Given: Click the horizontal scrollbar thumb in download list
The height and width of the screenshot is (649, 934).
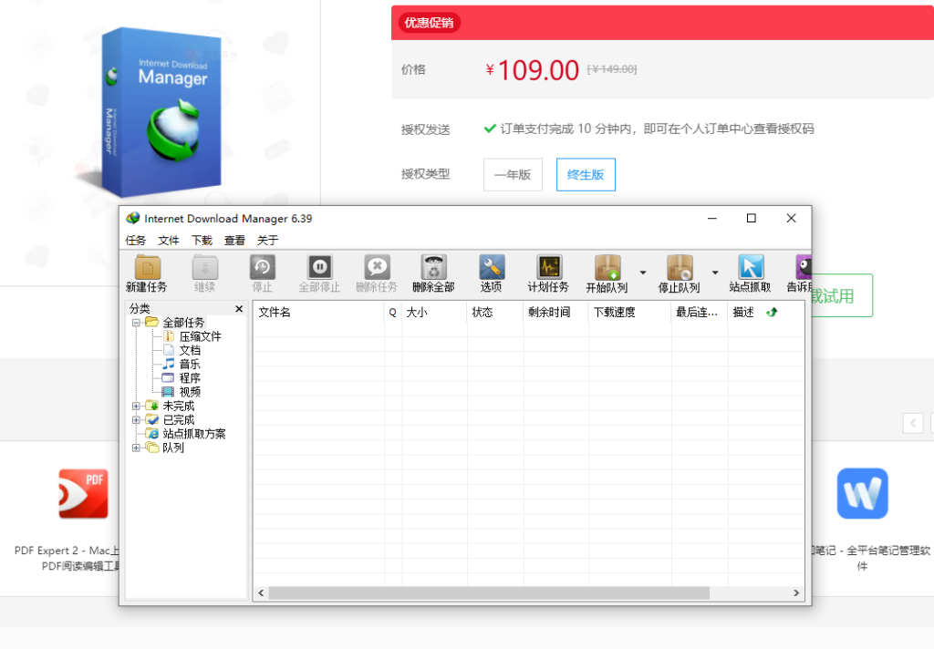Looking at the screenshot, I should point(489,593).
